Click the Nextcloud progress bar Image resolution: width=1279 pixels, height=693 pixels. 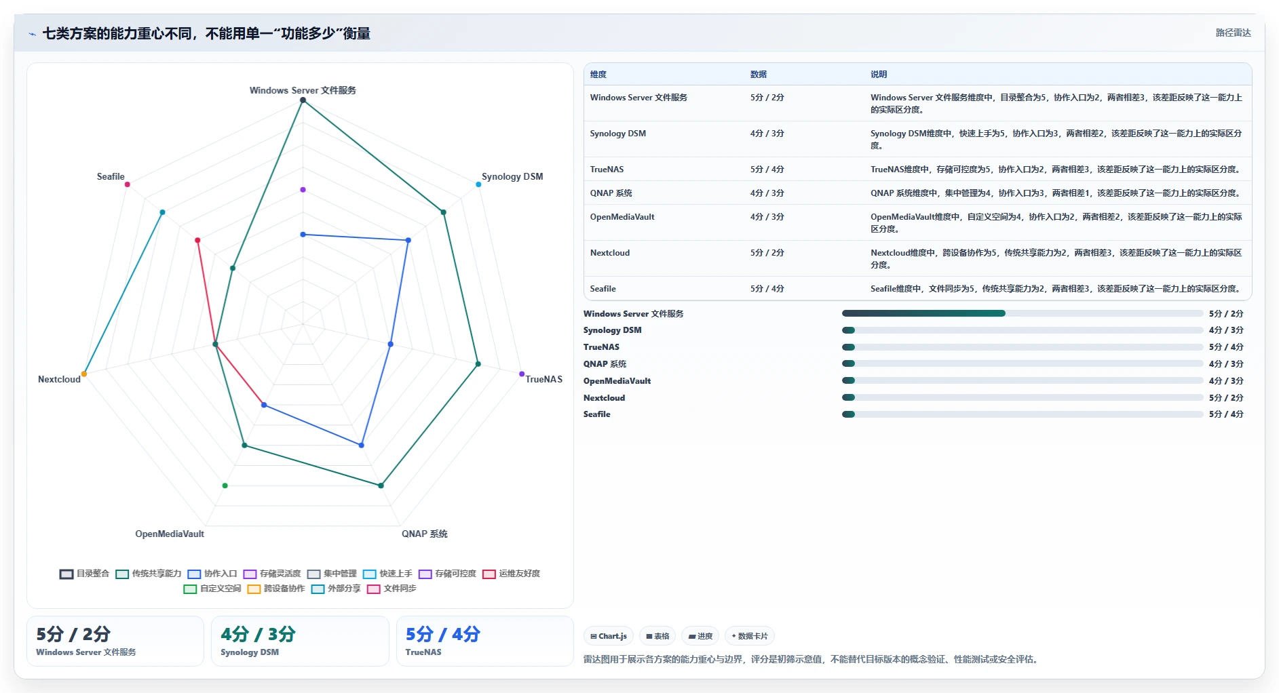tap(1022, 397)
